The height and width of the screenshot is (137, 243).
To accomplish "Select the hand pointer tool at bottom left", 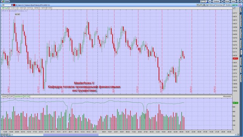I will click(x=10, y=135).
